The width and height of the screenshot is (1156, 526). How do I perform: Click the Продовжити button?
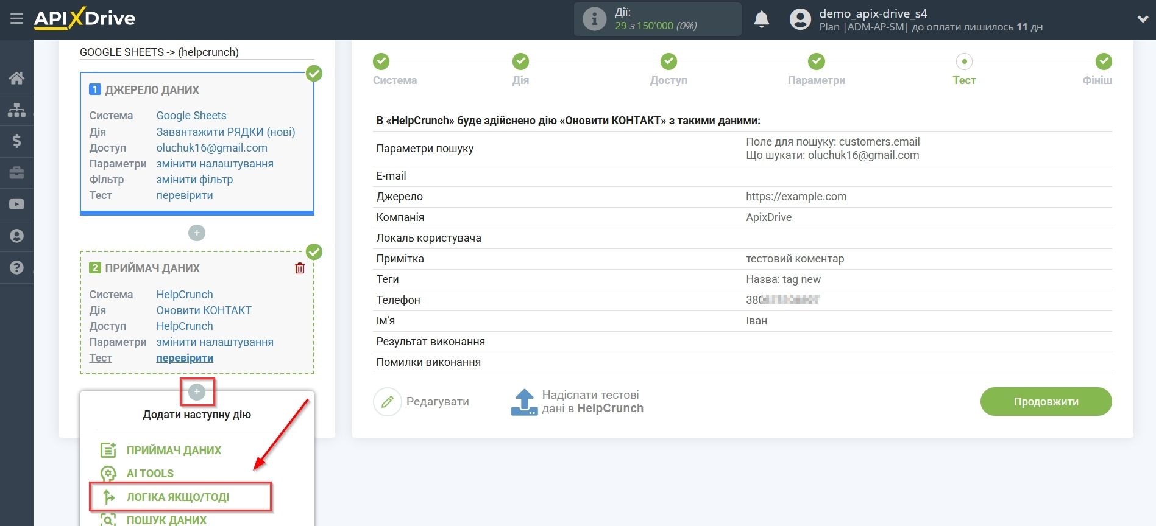point(1046,402)
